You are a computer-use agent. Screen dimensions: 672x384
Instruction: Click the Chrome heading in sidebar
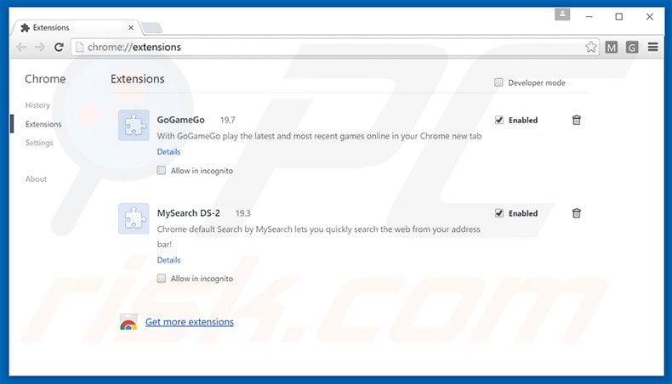click(x=45, y=79)
